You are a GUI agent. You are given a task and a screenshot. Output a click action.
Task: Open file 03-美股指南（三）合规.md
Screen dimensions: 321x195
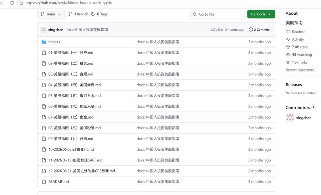coord(71,74)
